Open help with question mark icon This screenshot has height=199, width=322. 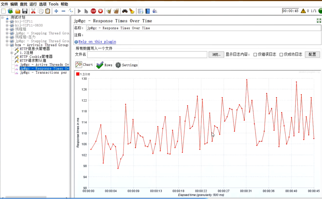tap(148, 11)
